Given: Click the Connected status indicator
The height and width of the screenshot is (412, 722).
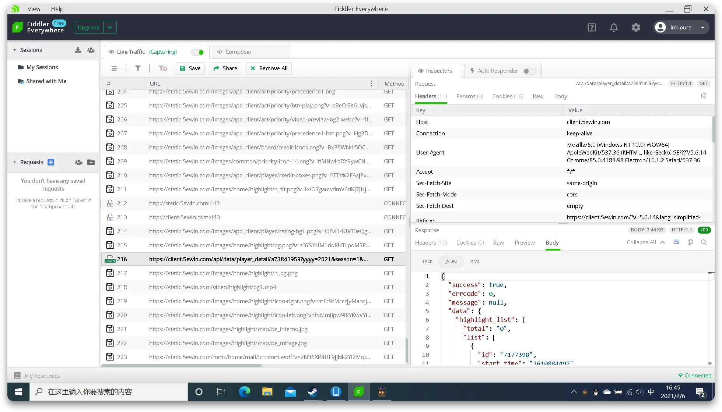Looking at the screenshot, I should point(694,376).
